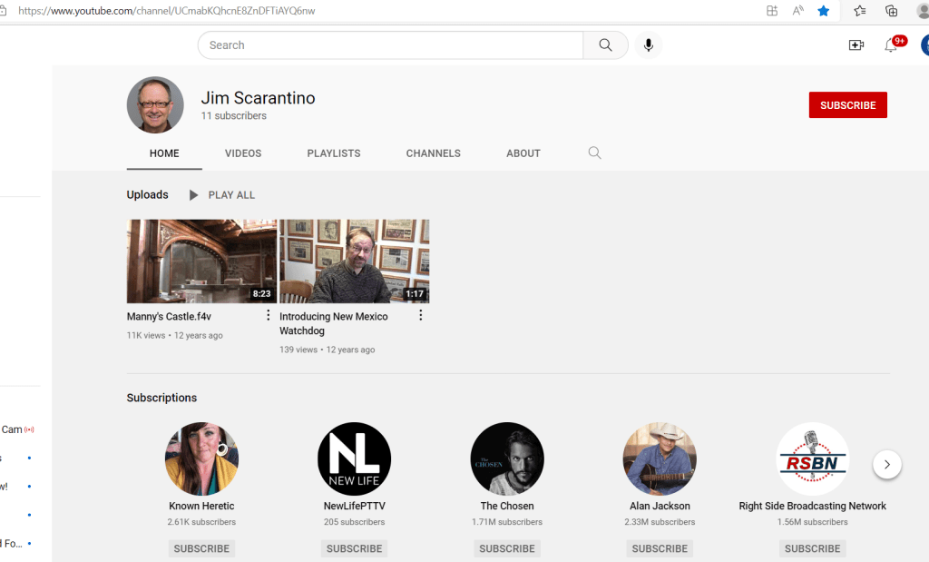The width and height of the screenshot is (929, 562).
Task: Open the create video camera icon
Action: (x=856, y=45)
